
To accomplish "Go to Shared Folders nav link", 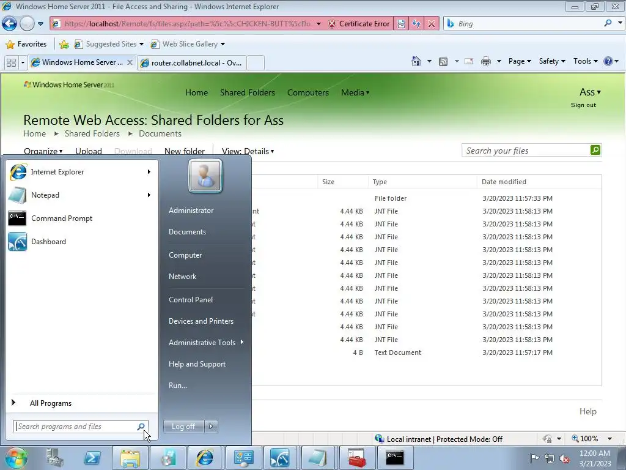I will pyautogui.click(x=248, y=93).
